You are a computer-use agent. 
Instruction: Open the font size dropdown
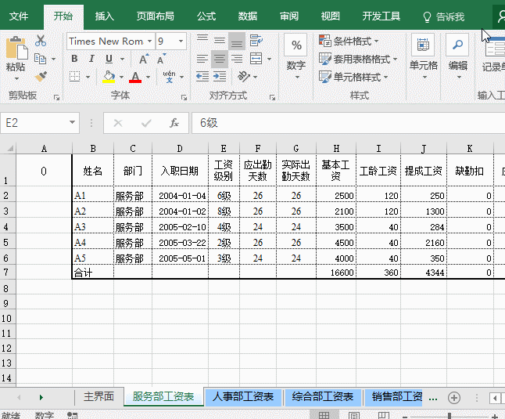tap(181, 41)
